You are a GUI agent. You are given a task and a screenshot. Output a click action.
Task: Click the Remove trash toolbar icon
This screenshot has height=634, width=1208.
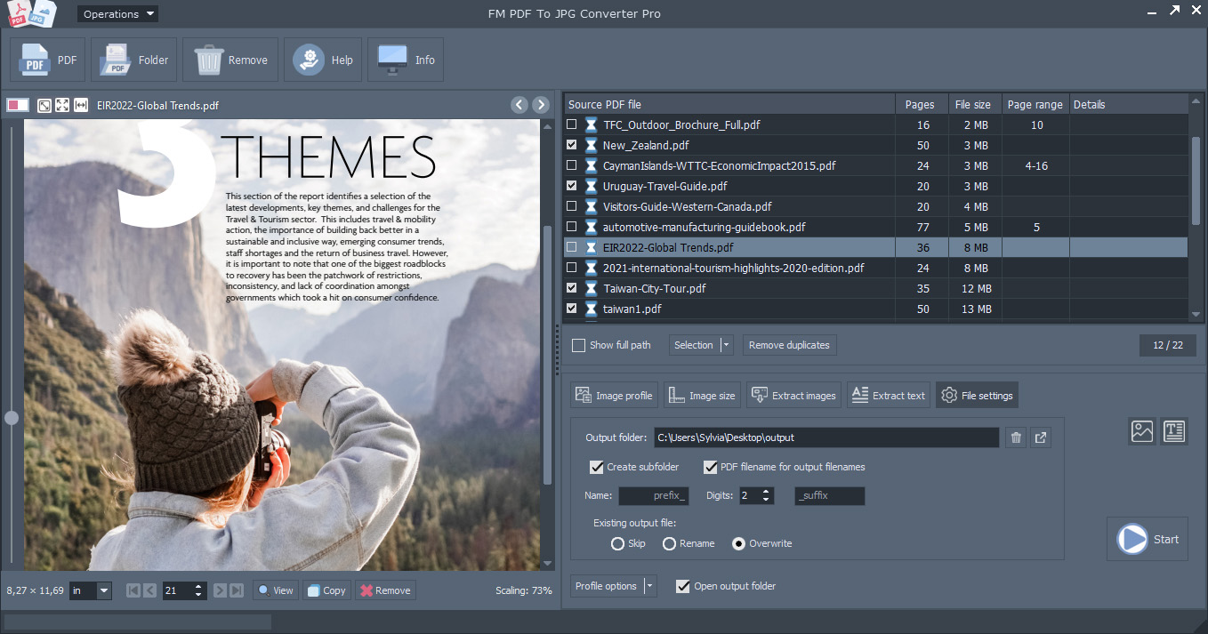210,59
